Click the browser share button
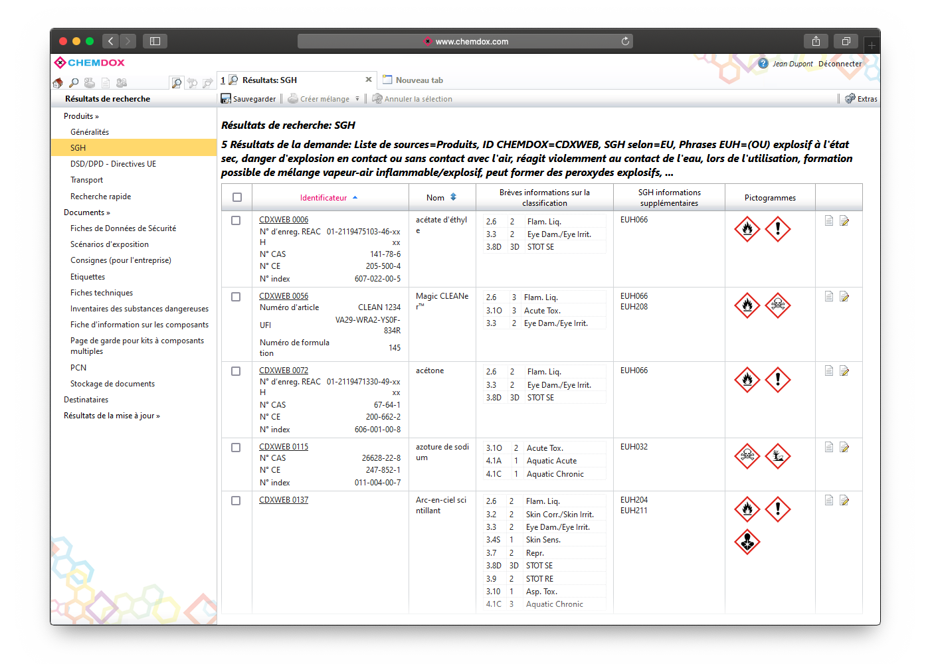 (816, 41)
